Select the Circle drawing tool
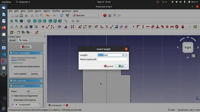 59,27
